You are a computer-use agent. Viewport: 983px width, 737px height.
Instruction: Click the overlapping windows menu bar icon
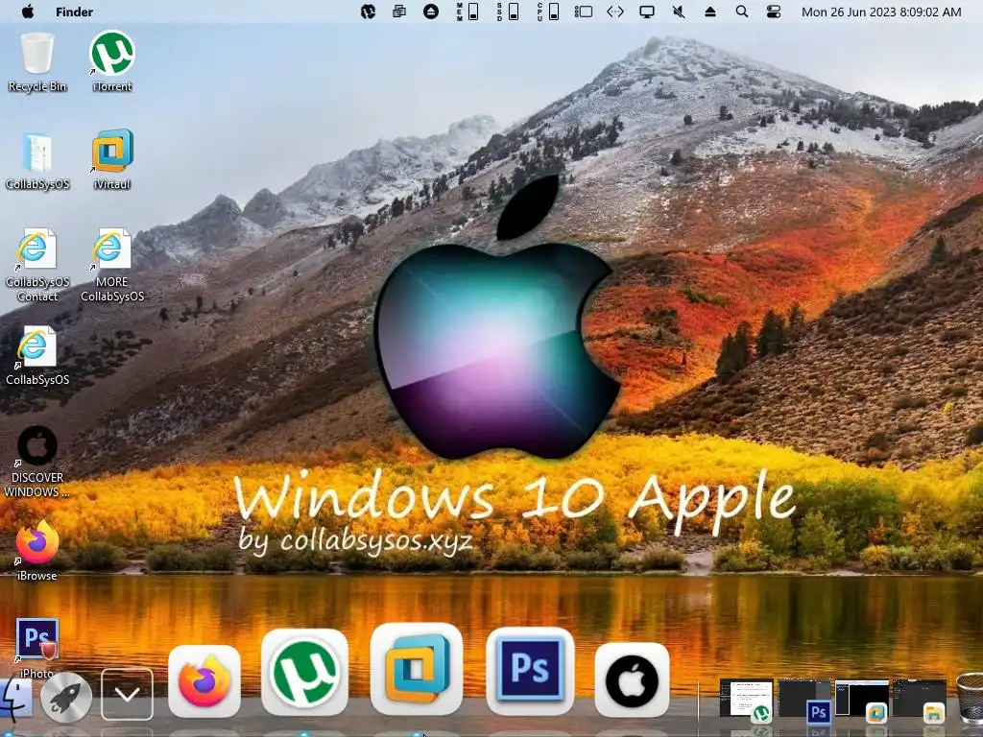coord(398,12)
